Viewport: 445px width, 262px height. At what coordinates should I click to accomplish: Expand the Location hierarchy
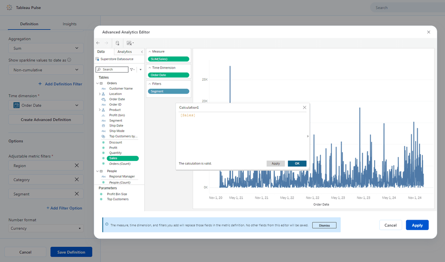coord(100,94)
